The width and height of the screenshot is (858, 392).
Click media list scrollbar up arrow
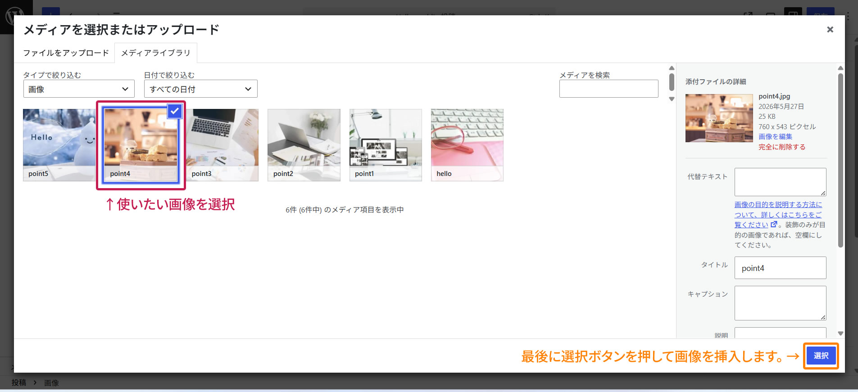coord(672,68)
